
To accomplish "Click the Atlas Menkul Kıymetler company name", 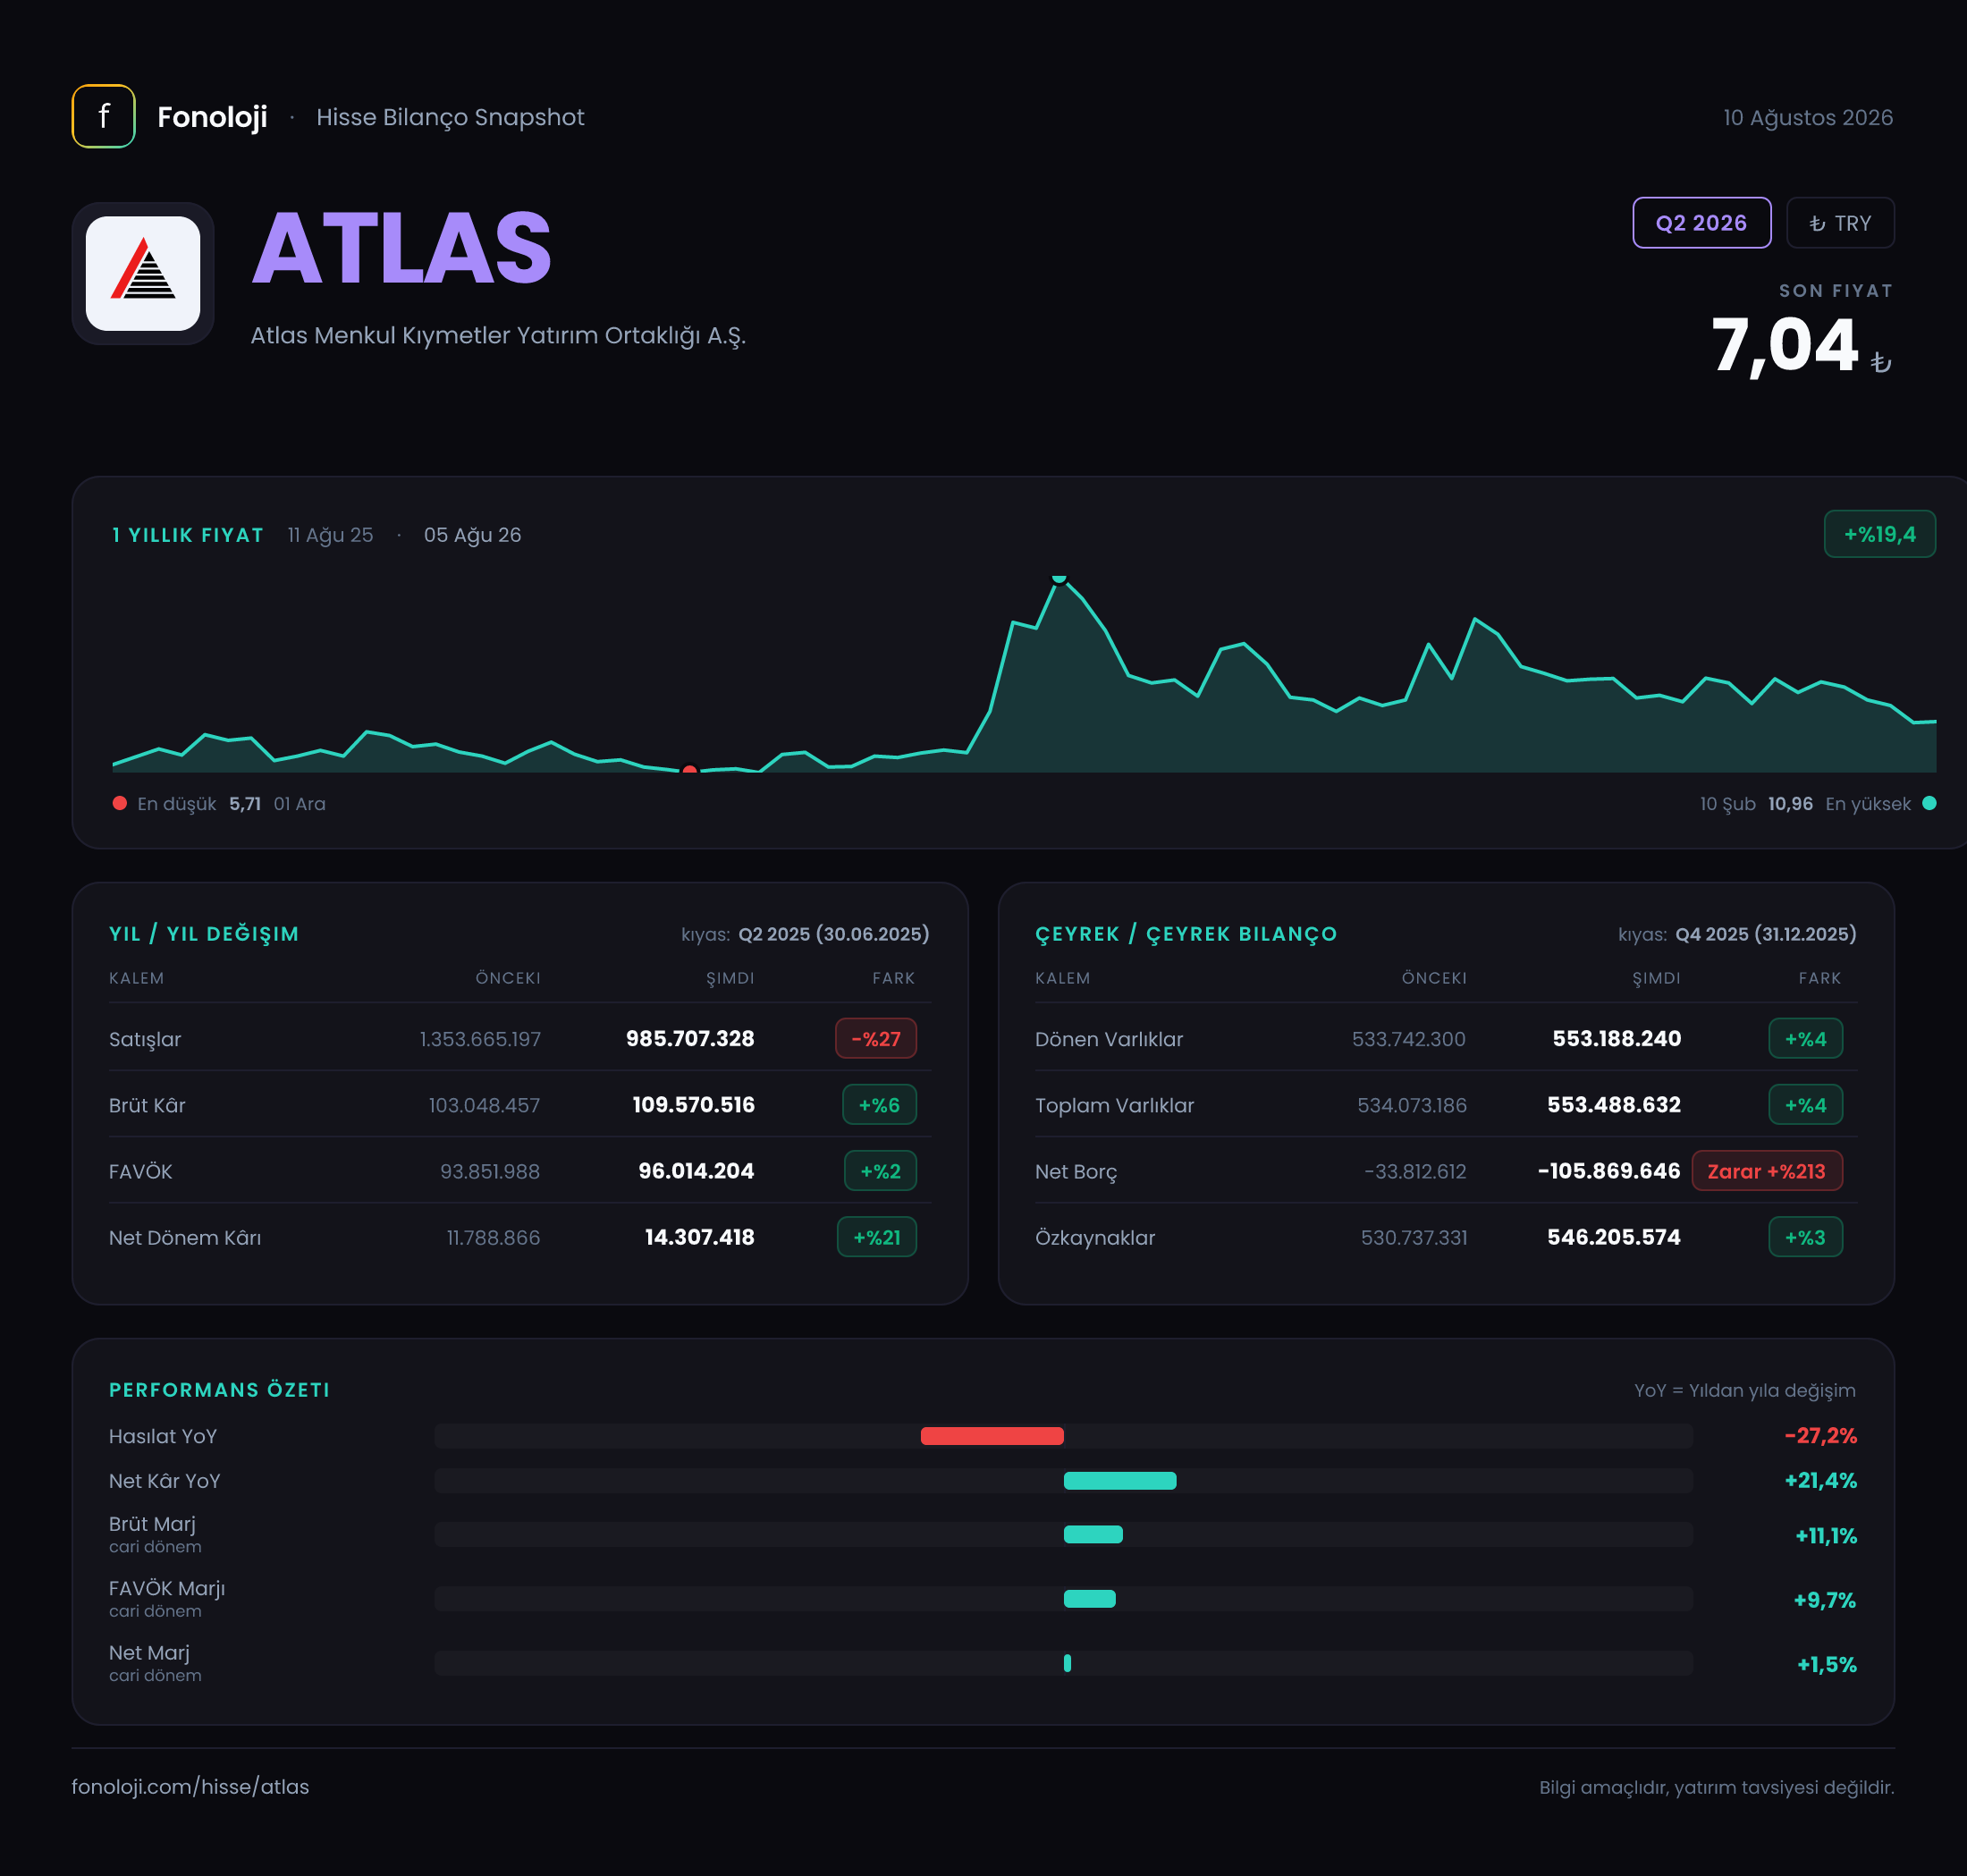I will [x=498, y=335].
